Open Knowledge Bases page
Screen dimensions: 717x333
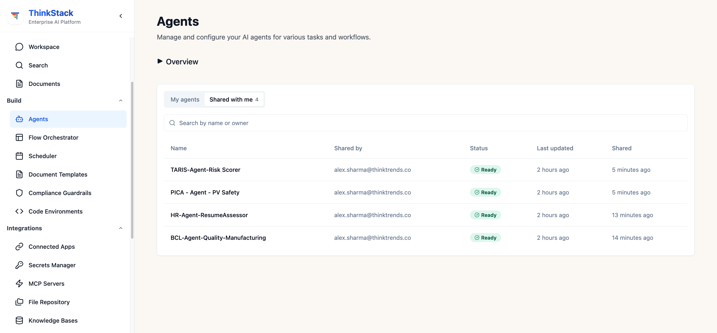[68, 320]
